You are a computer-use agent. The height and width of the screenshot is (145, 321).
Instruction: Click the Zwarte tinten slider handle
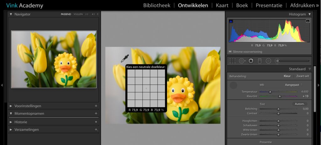pyautogui.click(x=278, y=135)
